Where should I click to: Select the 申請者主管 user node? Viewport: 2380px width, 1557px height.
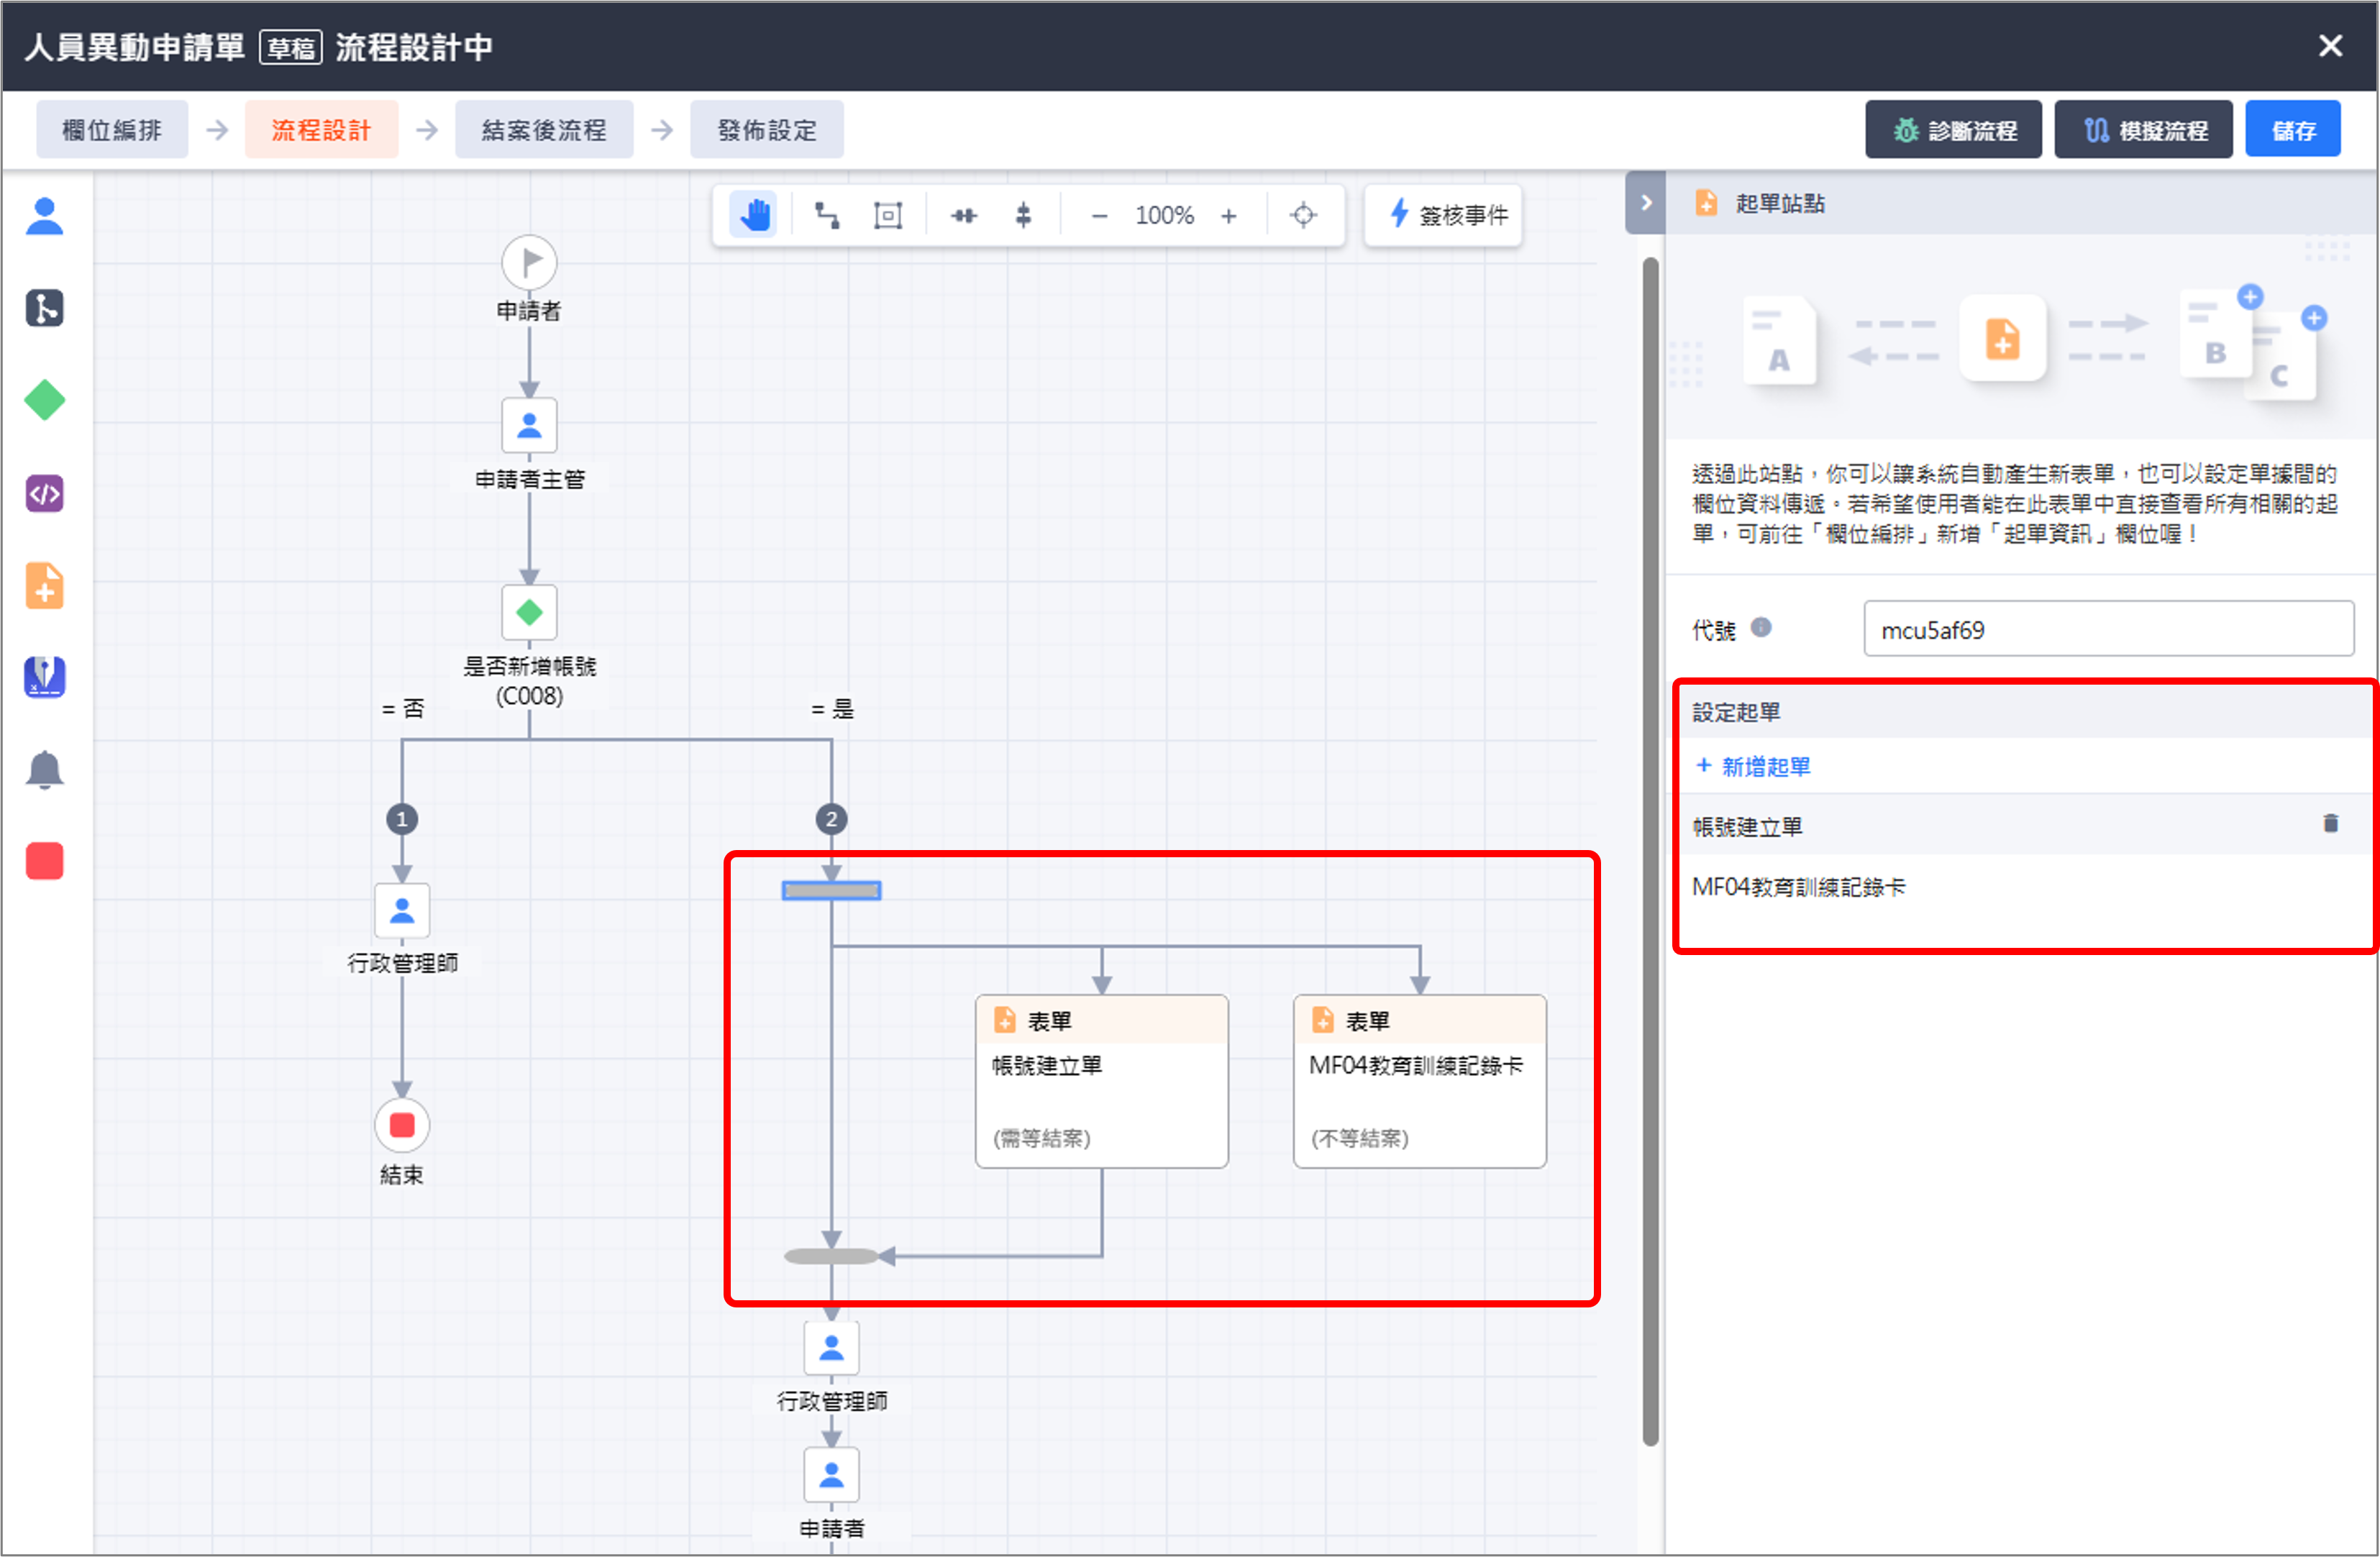tap(529, 426)
